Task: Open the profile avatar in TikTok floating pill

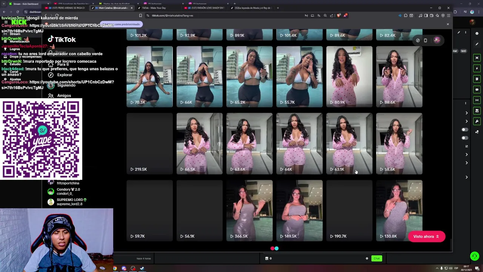Action: click(437, 40)
